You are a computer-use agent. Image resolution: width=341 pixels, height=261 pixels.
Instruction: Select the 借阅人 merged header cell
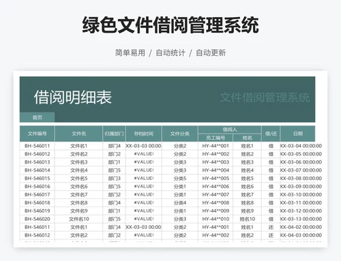coord(230,129)
